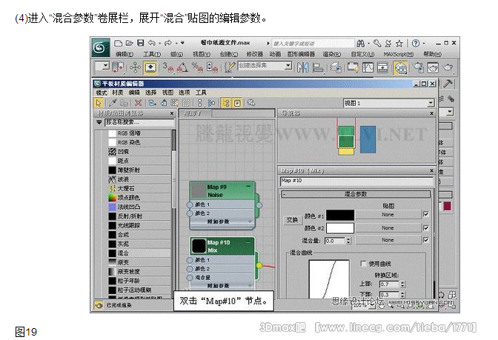The width and height of the screenshot is (498, 340).
Task: Toggle the 混合量 map checkbox
Action: pyautogui.click(x=426, y=240)
